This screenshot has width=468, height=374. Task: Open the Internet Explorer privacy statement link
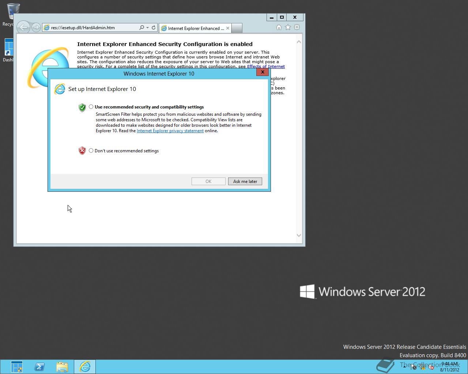pos(170,131)
